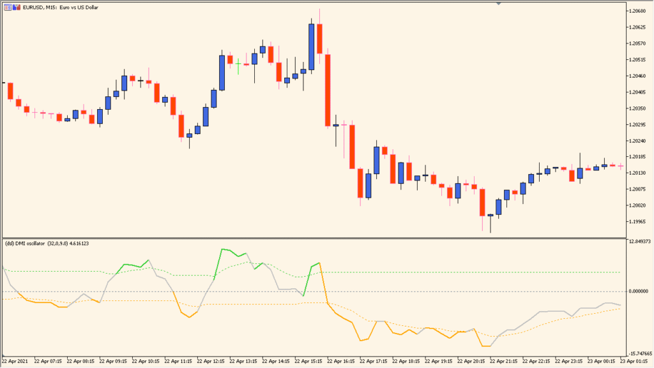654x368 pixels.
Task: Click the chart bar-preview icon in the title bar
Action: click(8, 7)
